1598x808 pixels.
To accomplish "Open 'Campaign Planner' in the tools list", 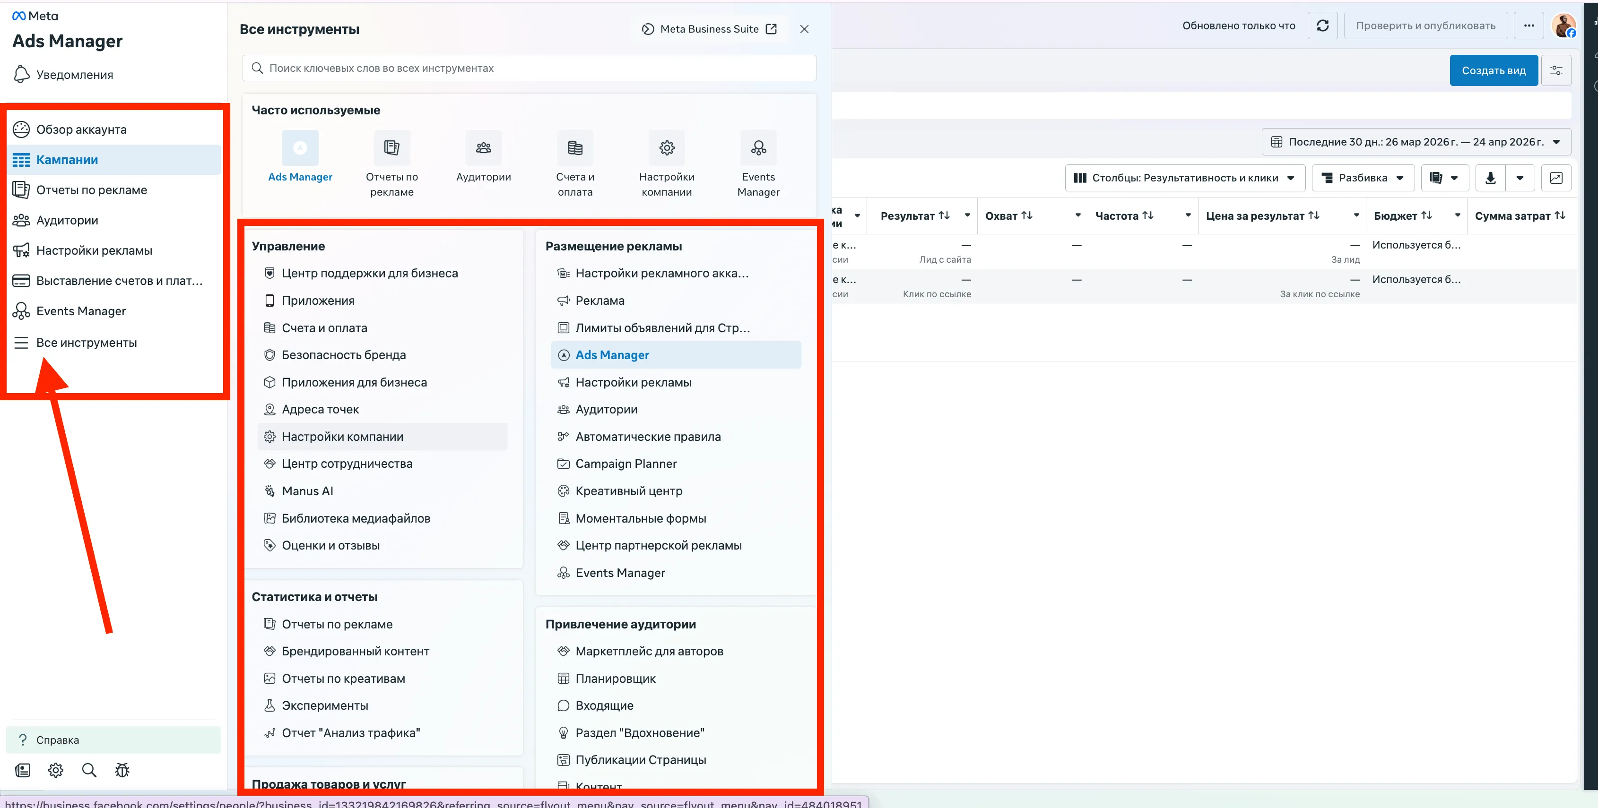I will click(x=676, y=464).
